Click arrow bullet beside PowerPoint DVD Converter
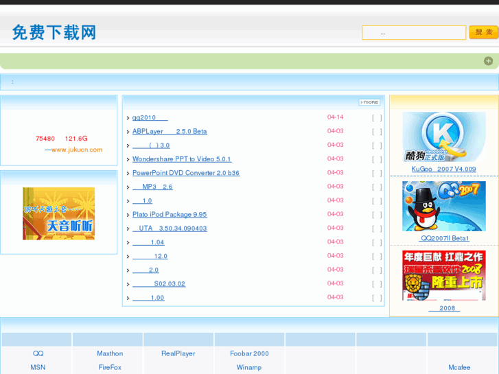499x374 pixels. (x=128, y=174)
